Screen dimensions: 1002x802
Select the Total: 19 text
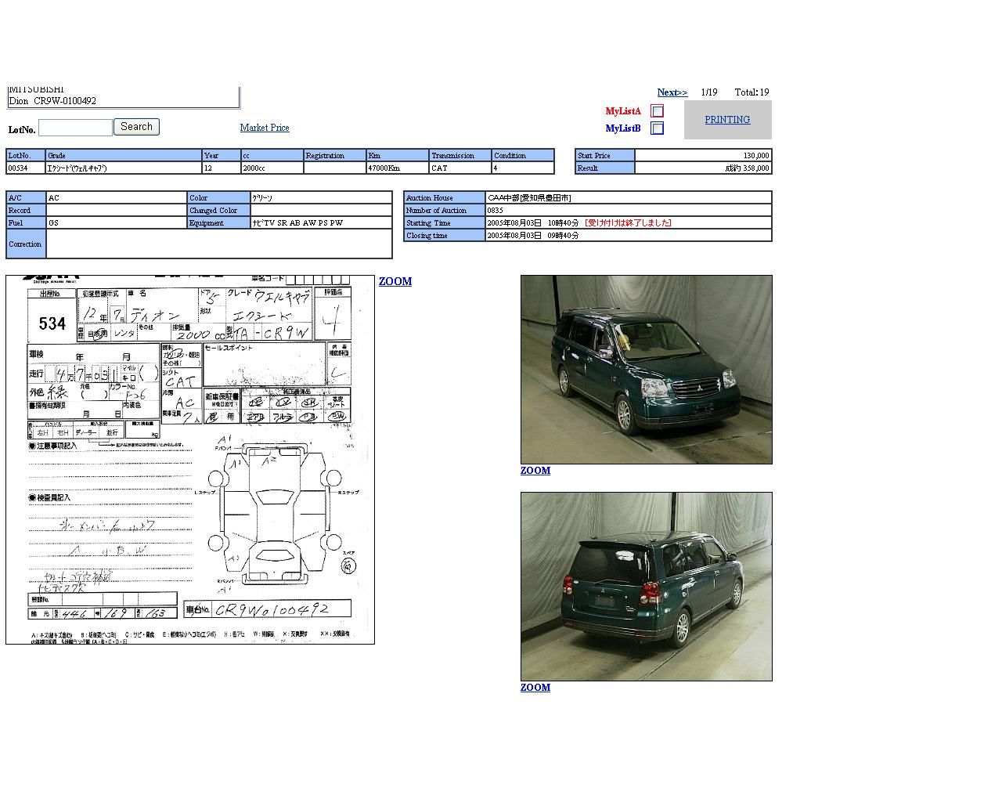751,92
